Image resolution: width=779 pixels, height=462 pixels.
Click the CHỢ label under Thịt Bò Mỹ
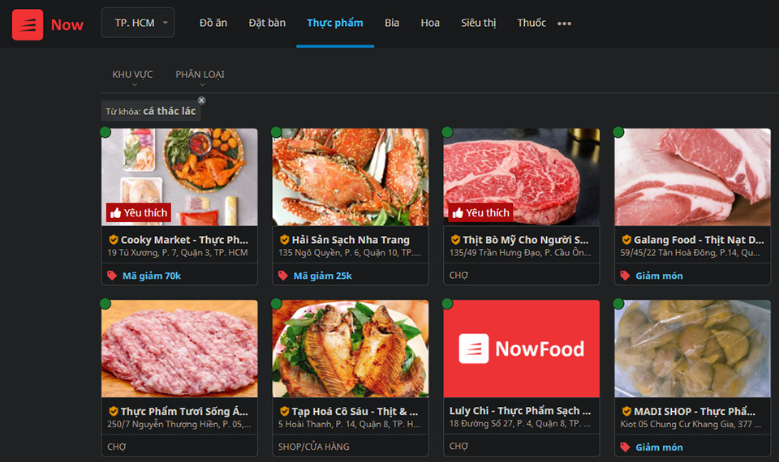pos(458,276)
